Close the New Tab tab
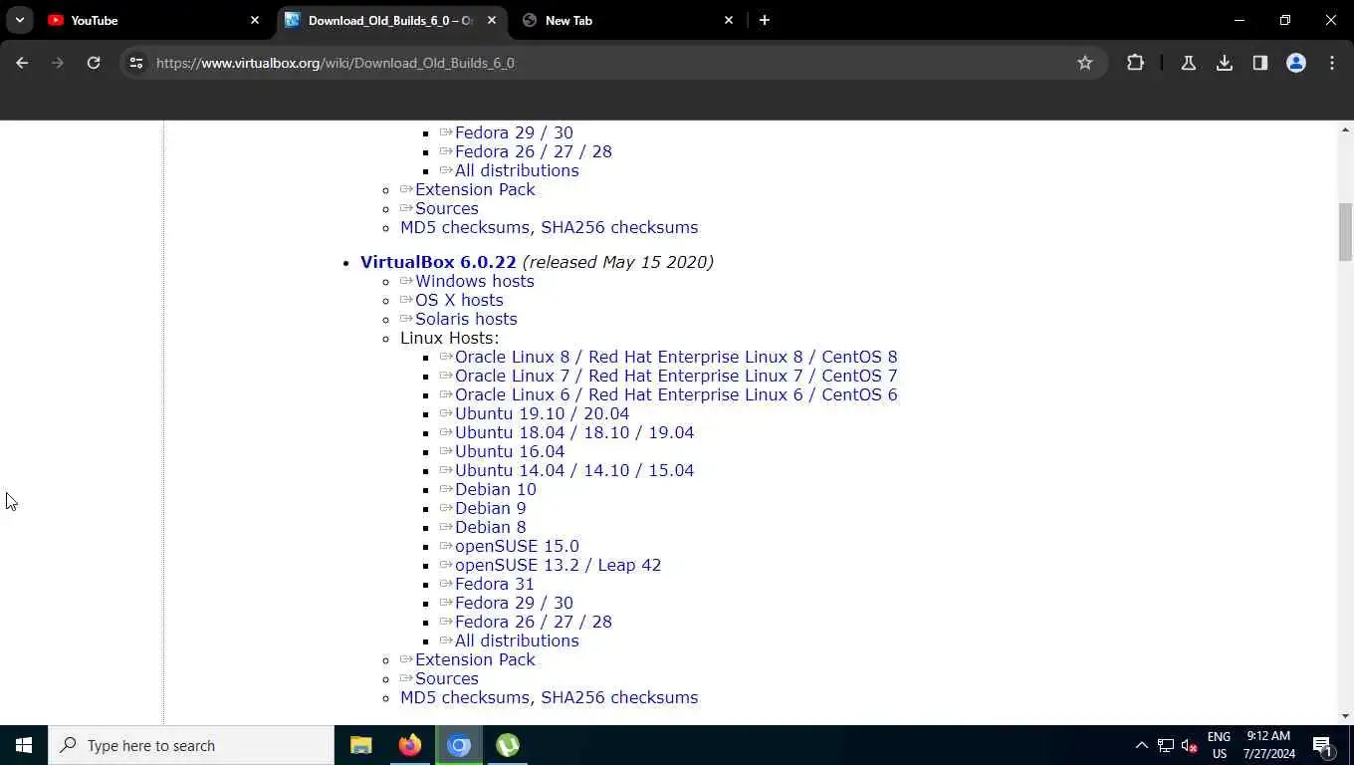Image resolution: width=1354 pixels, height=765 pixels. [x=729, y=20]
